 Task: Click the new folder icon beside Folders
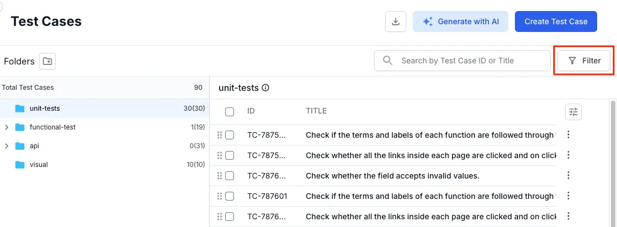[x=48, y=61]
